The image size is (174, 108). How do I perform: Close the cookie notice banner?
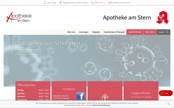tap(168, 104)
